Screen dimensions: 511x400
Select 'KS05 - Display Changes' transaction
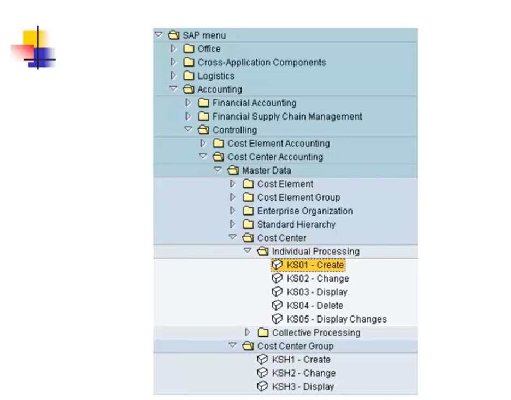click(337, 319)
